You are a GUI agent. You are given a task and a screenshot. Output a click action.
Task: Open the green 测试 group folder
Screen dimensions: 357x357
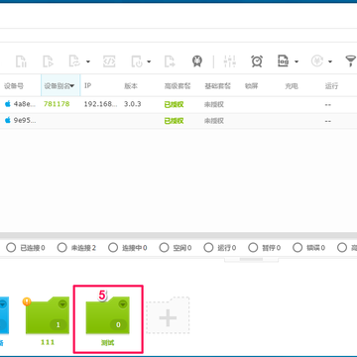(108, 315)
